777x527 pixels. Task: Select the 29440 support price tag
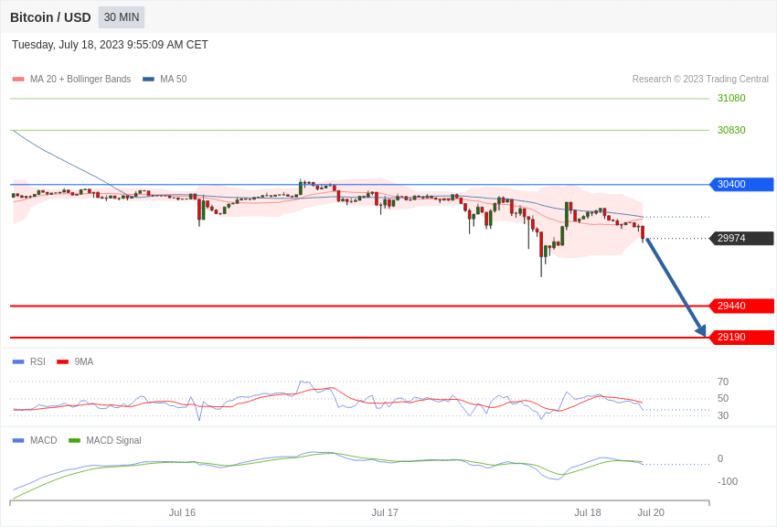coord(742,306)
